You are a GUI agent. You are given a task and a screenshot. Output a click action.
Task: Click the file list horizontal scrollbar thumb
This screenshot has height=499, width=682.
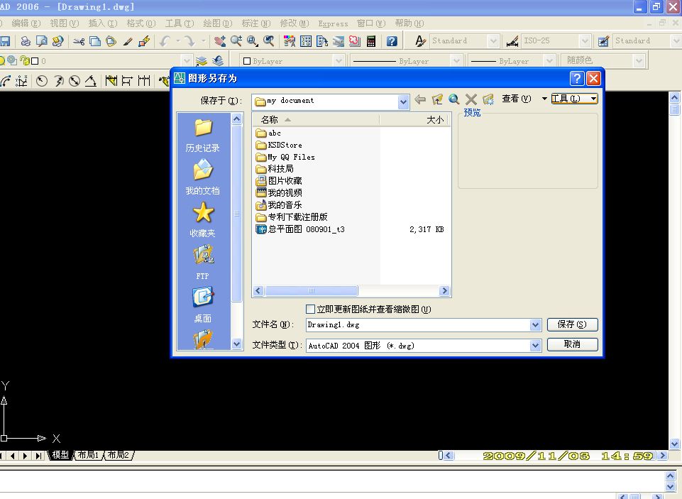[312, 291]
